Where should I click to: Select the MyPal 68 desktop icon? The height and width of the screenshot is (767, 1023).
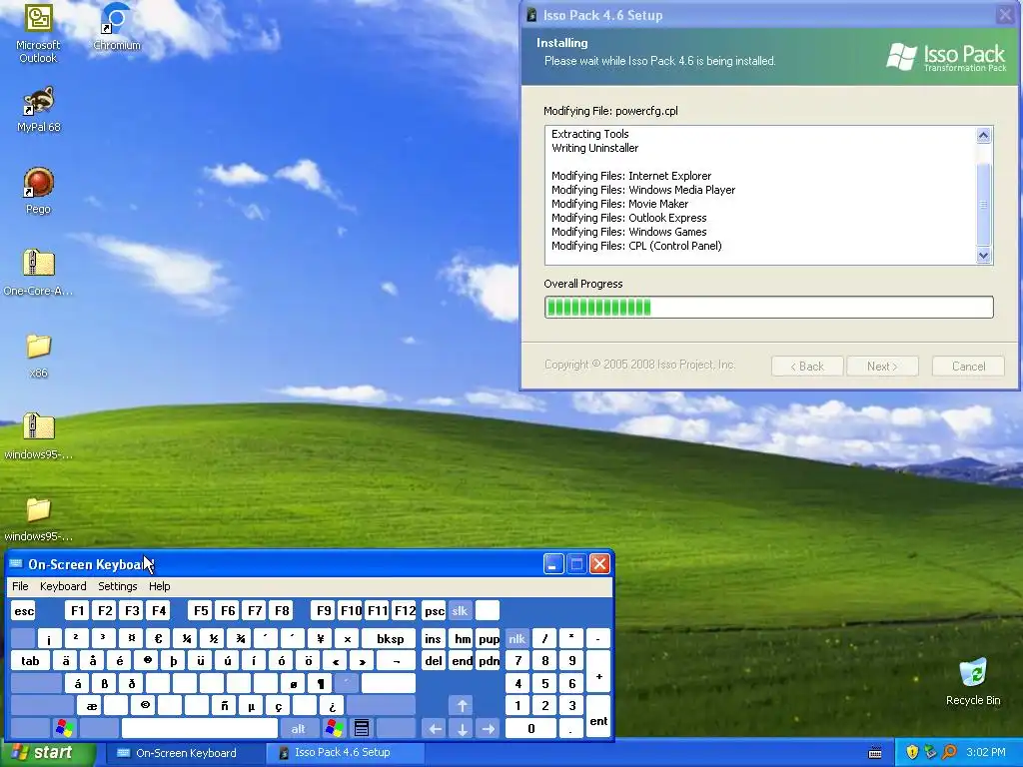point(38,110)
